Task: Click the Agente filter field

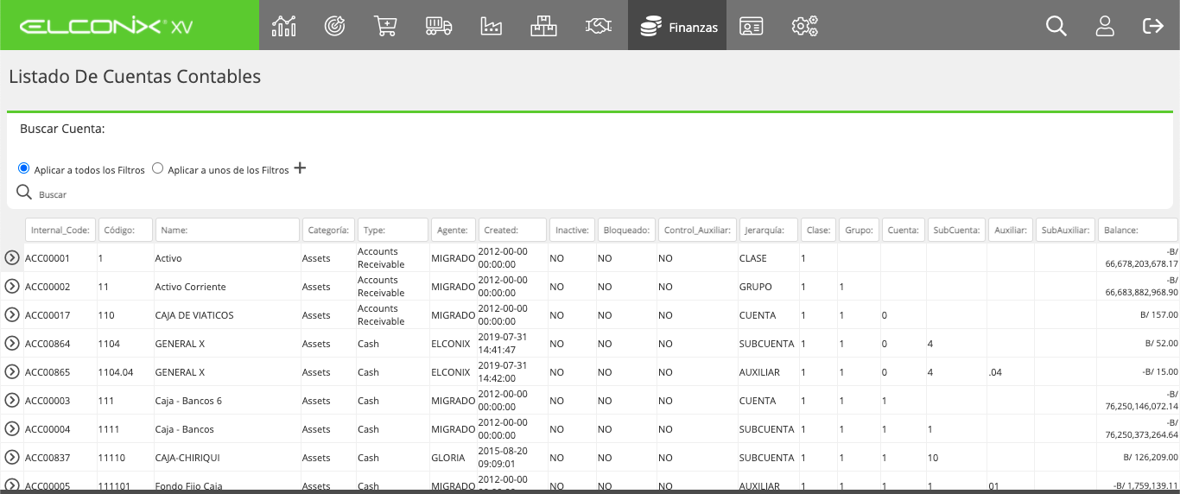Action: [454, 230]
